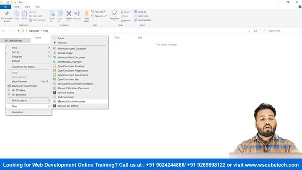Image resolution: width=302 pixels, height=170 pixels.
Task: Open the recent locations dropdown arrow
Action: pyautogui.click(x=14, y=31)
